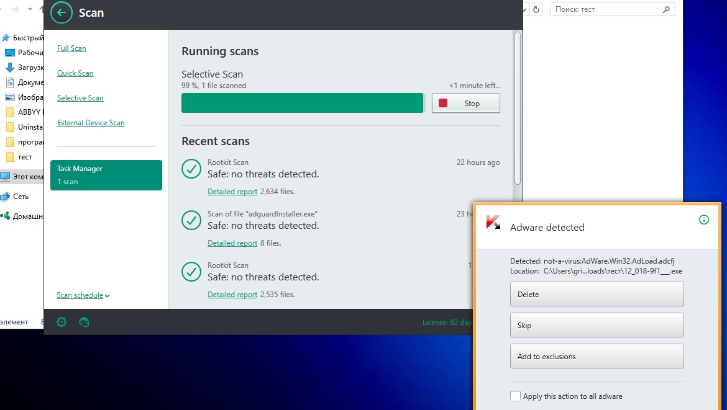Open the Full Scan section

(71, 48)
